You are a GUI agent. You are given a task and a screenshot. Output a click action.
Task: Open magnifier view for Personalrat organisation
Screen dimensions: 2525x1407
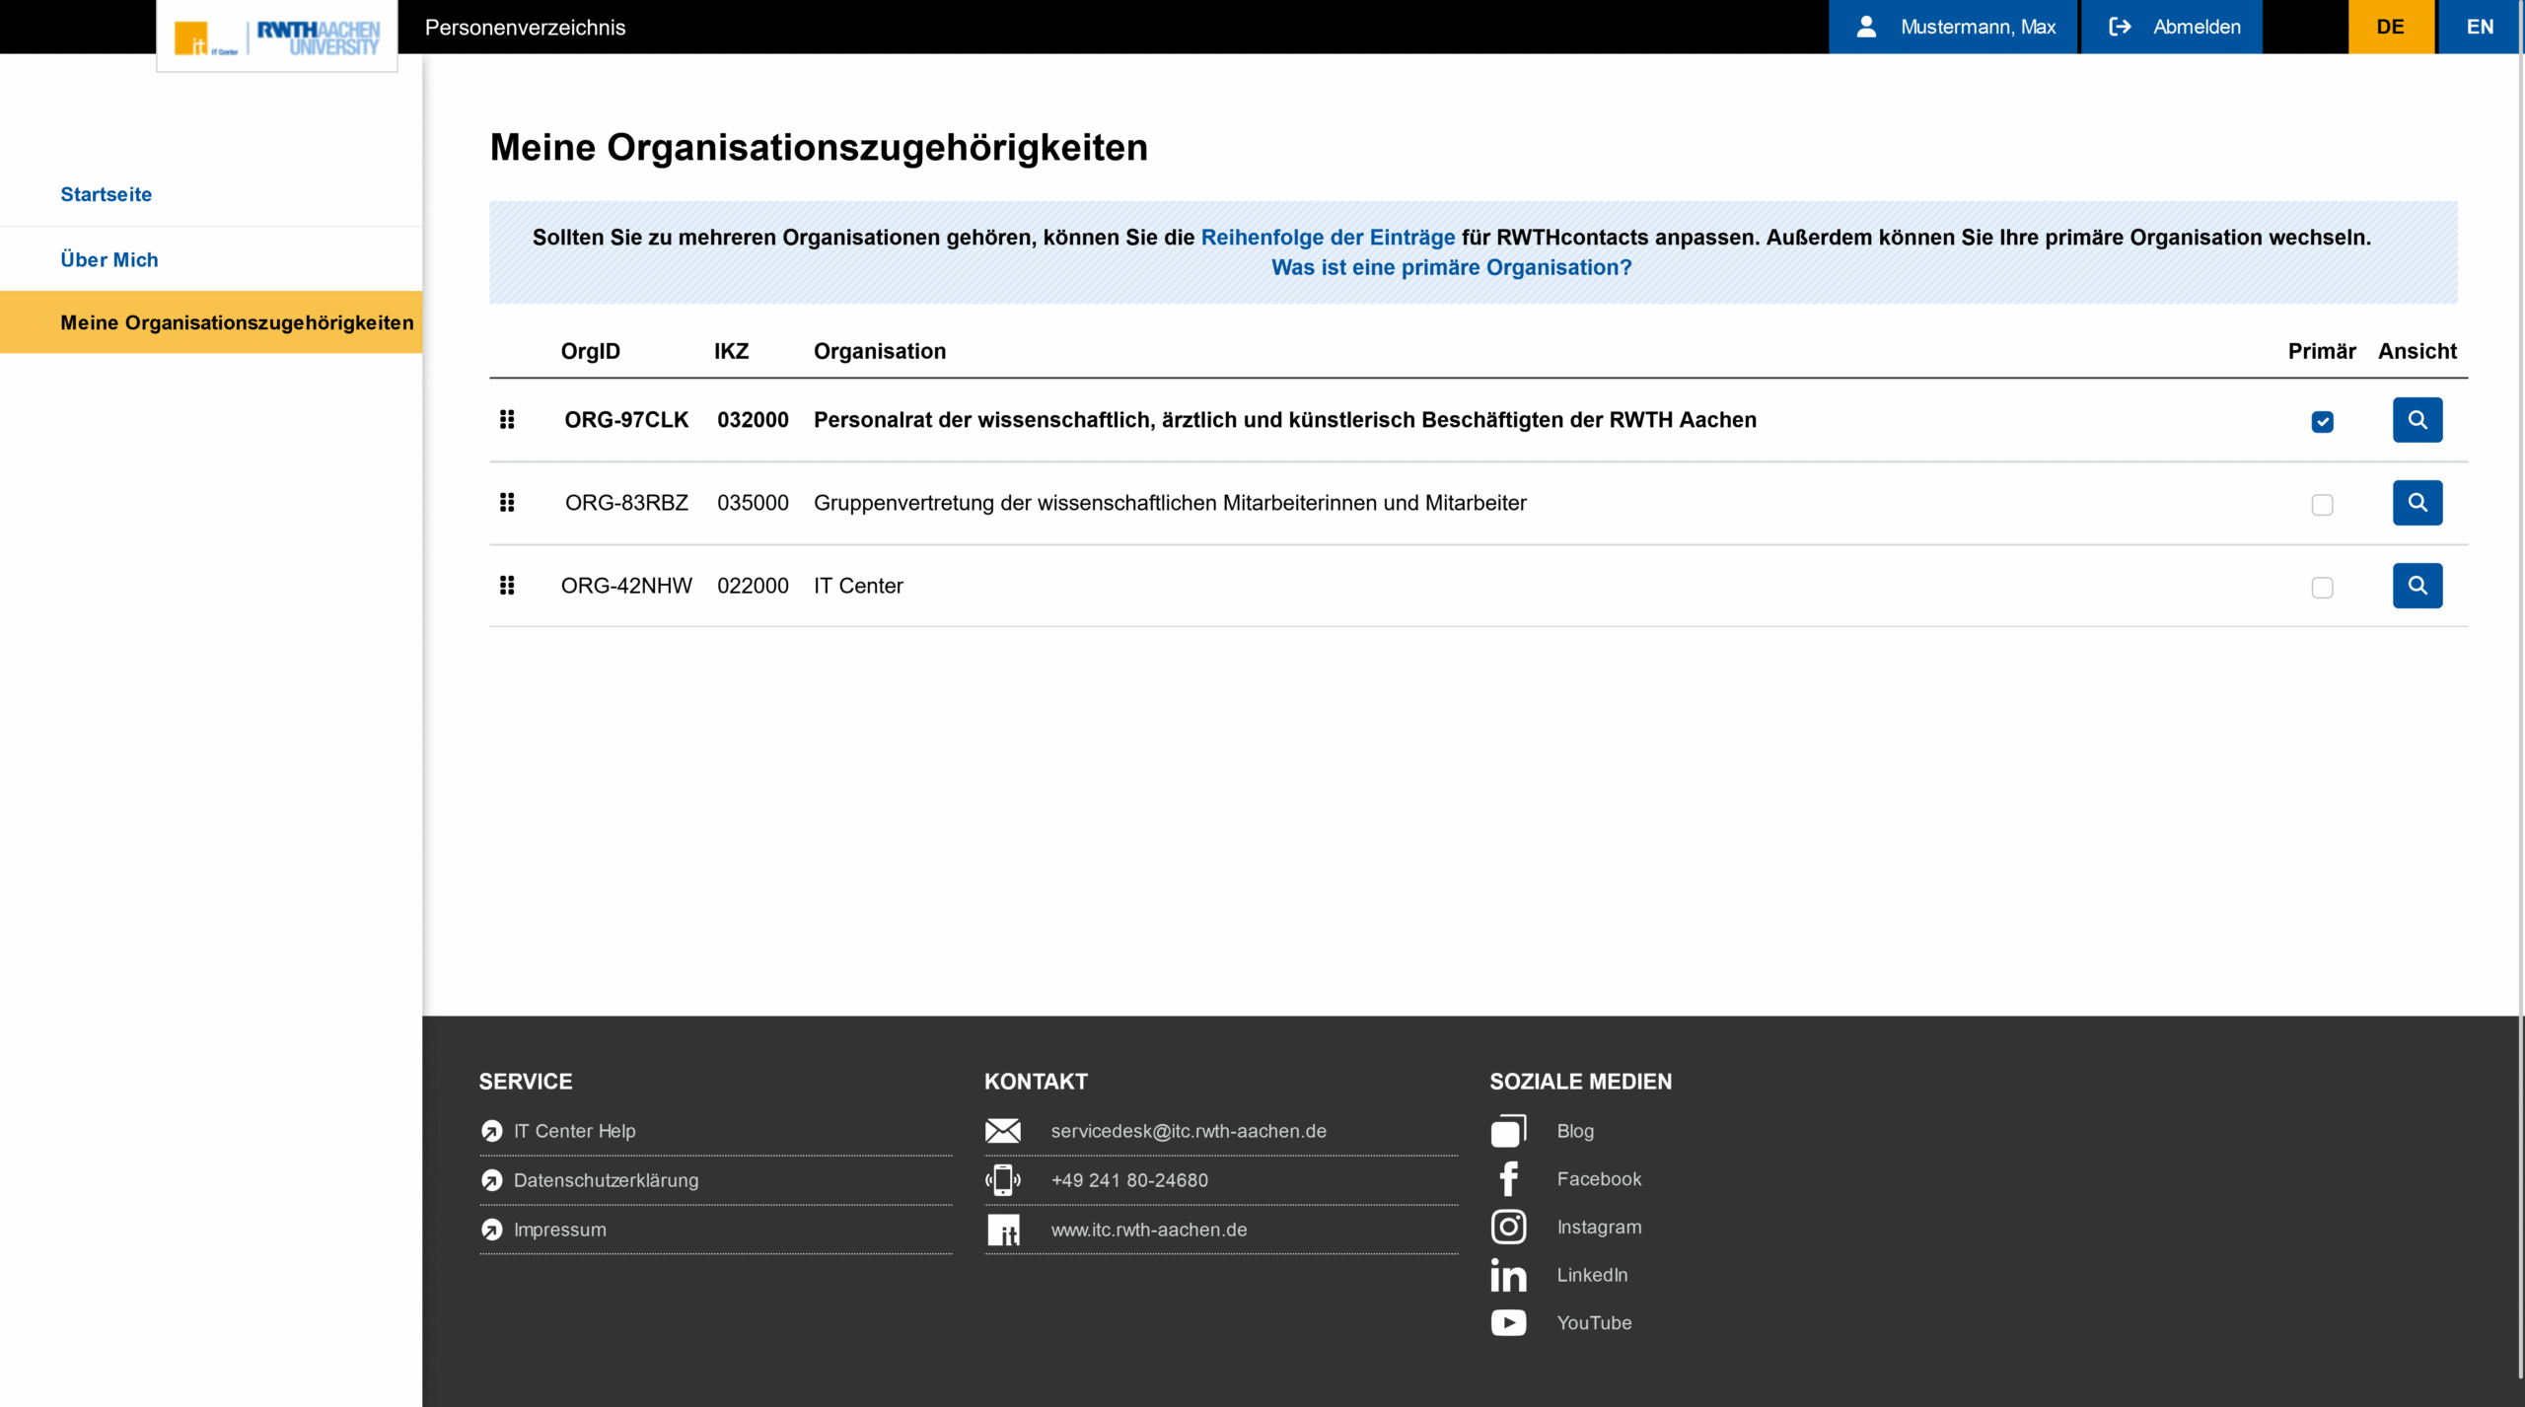pos(2417,420)
